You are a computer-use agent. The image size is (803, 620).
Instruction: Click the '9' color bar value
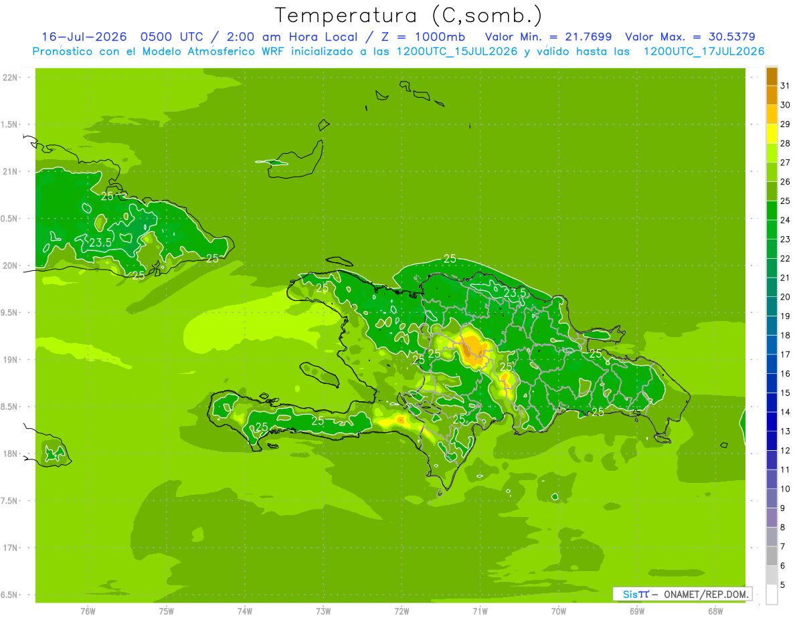point(783,508)
